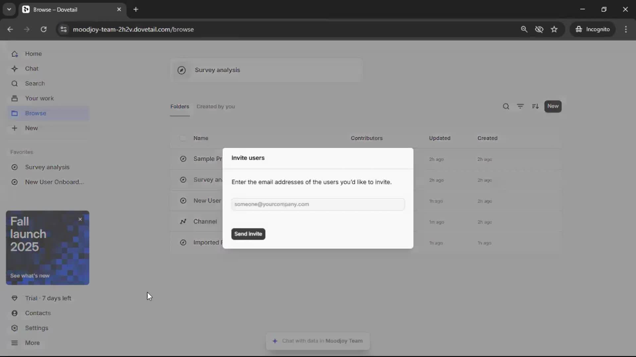The height and width of the screenshot is (357, 636).
Task: Click the browser's third-party cookies eye icon
Action: click(x=539, y=29)
